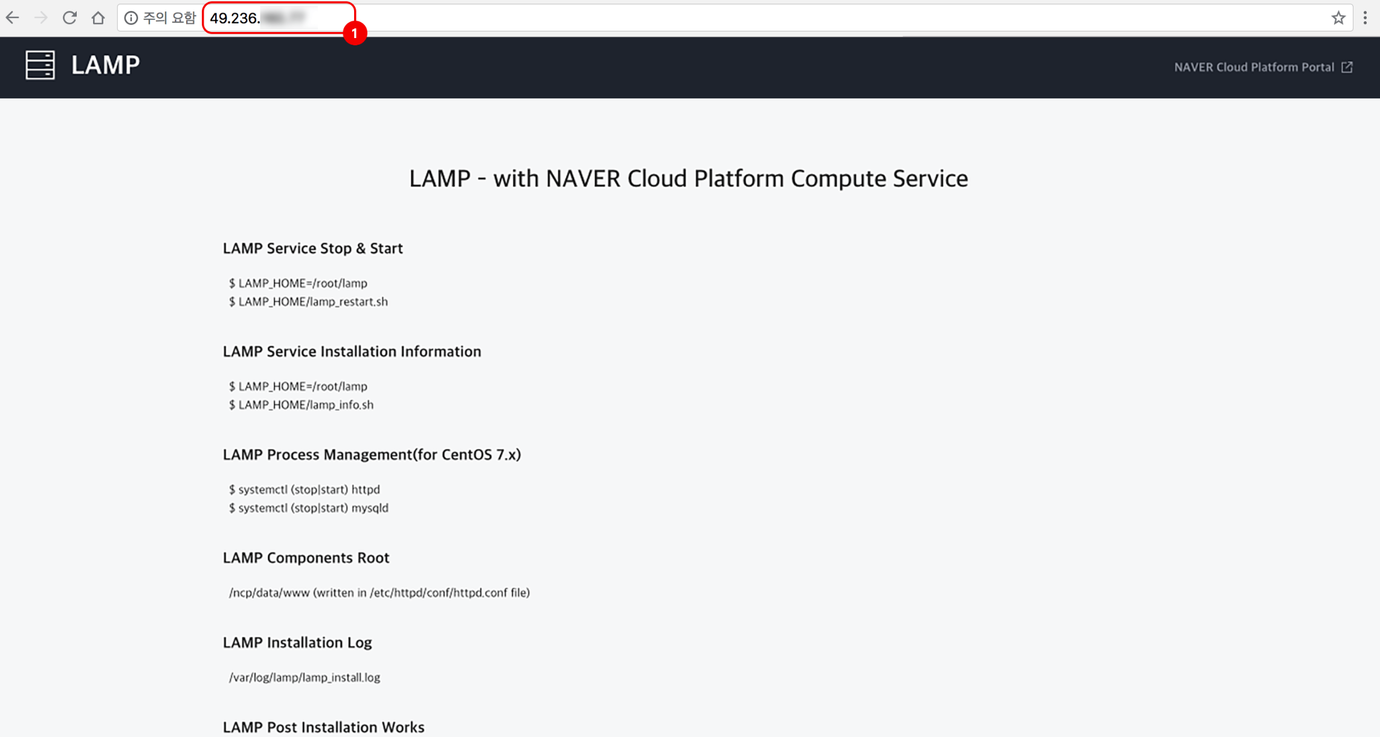The height and width of the screenshot is (737, 1380).
Task: Click the LAMP server stack logo icon
Action: (40, 65)
